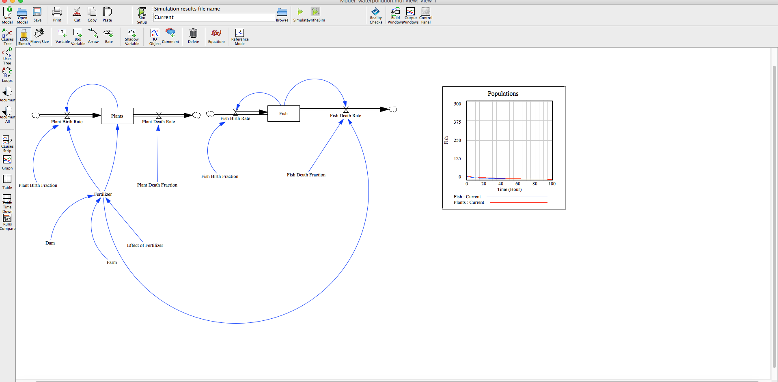Select the Rate tool
This screenshot has width=778, height=382.
click(x=109, y=36)
